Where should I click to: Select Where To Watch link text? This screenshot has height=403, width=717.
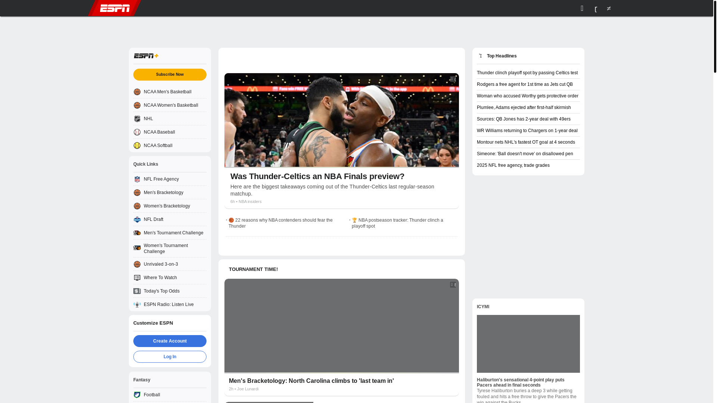click(160, 278)
